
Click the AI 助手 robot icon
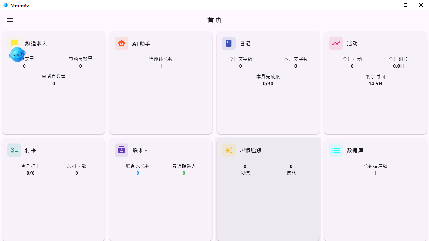coord(121,43)
